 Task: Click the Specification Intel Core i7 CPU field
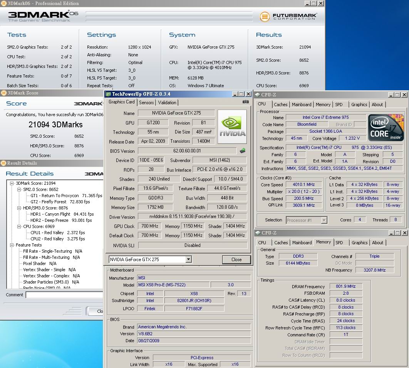pyautogui.click(x=344, y=147)
